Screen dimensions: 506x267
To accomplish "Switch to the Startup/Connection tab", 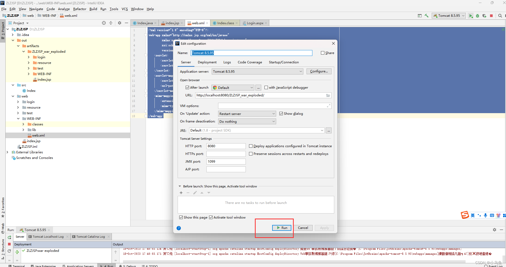I will (284, 62).
